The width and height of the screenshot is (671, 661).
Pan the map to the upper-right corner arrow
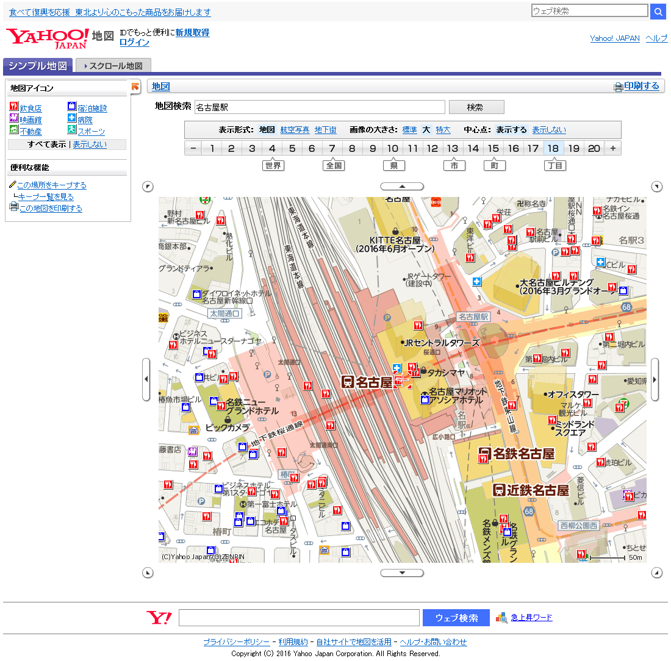click(657, 187)
